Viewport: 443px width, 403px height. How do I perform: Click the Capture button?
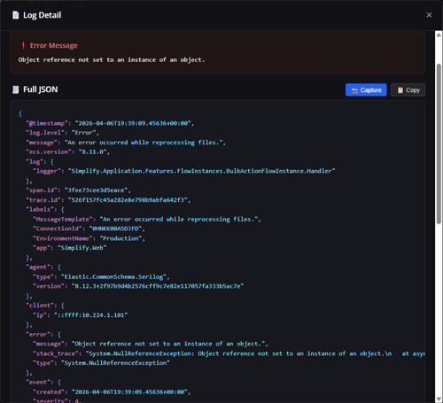[x=366, y=90]
